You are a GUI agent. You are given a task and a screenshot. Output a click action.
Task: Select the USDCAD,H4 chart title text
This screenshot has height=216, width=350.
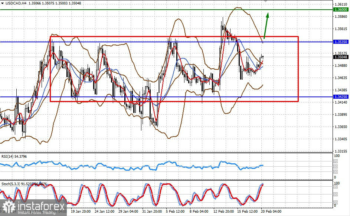(16, 3)
